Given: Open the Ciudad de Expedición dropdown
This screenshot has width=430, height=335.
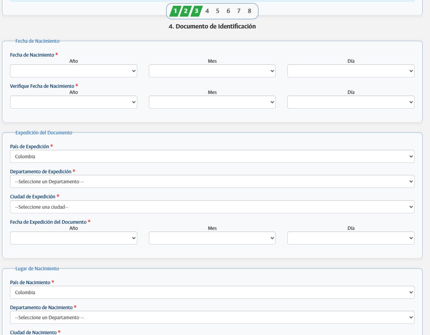Looking at the screenshot, I should 212,207.
